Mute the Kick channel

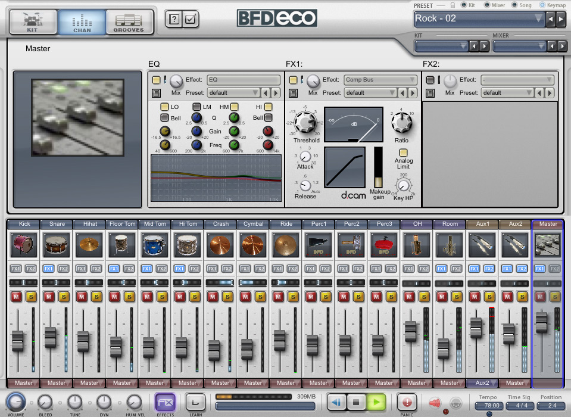pyautogui.click(x=16, y=297)
